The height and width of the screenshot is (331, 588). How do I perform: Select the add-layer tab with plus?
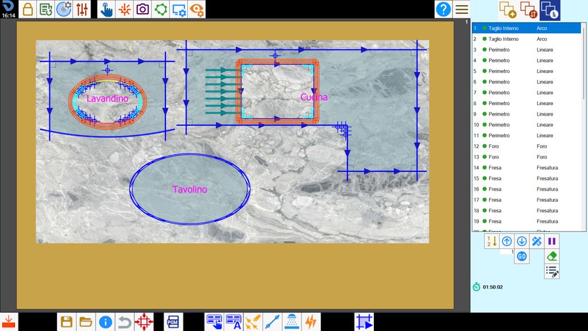(x=508, y=10)
